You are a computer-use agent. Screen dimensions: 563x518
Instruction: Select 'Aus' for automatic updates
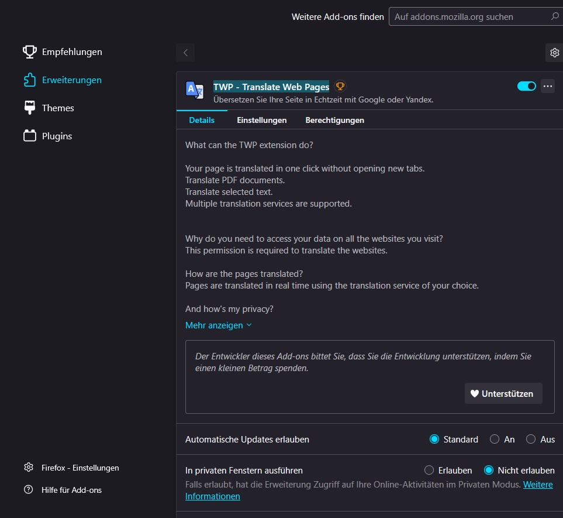pos(531,439)
